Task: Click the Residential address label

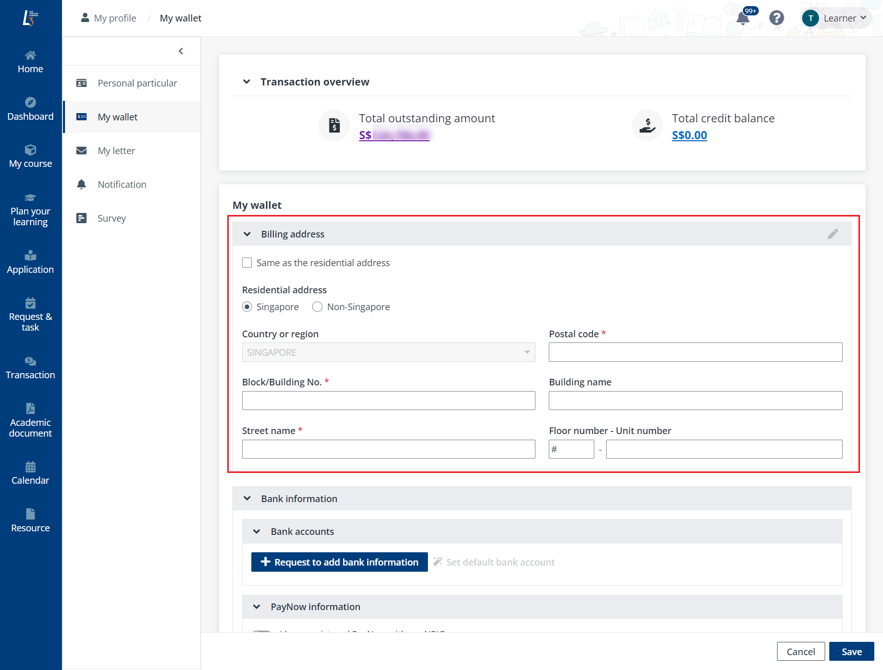Action: coord(284,290)
